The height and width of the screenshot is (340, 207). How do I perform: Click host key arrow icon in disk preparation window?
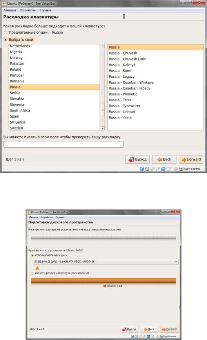tap(162, 336)
